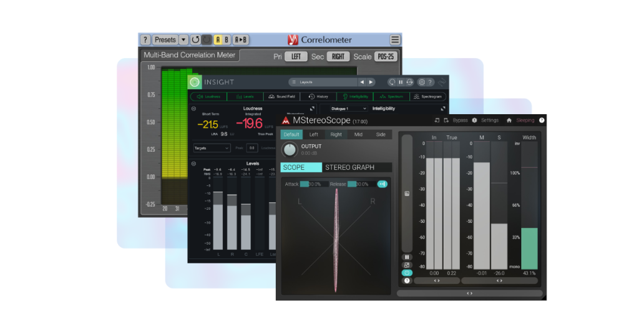
Task: Select Side channel mode in MStereoScope
Action: pos(381,135)
